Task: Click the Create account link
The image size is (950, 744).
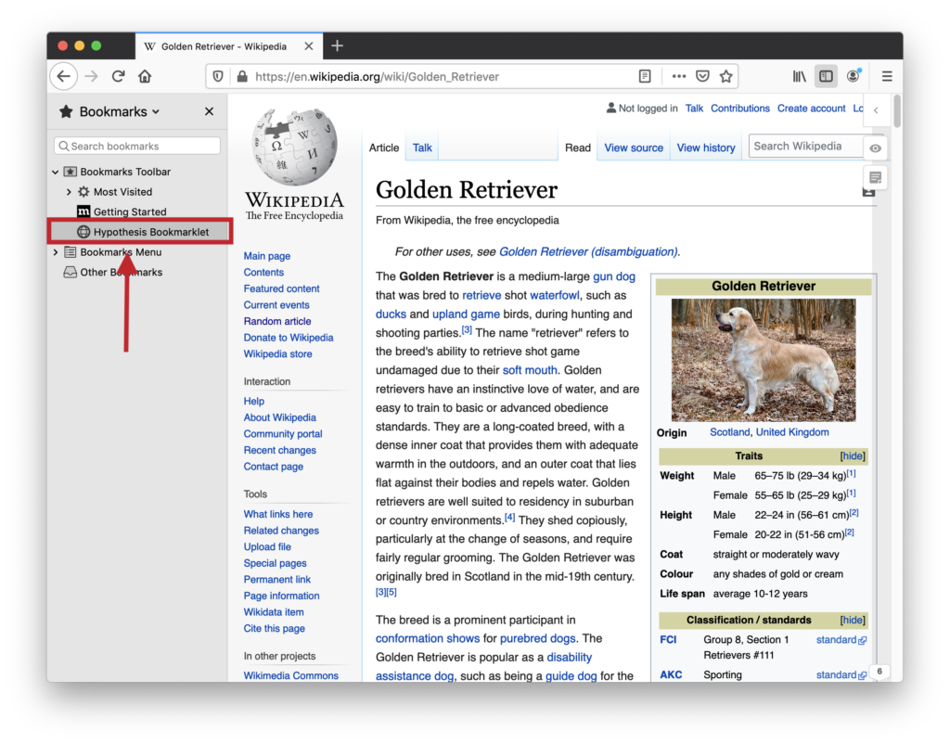Action: click(811, 109)
